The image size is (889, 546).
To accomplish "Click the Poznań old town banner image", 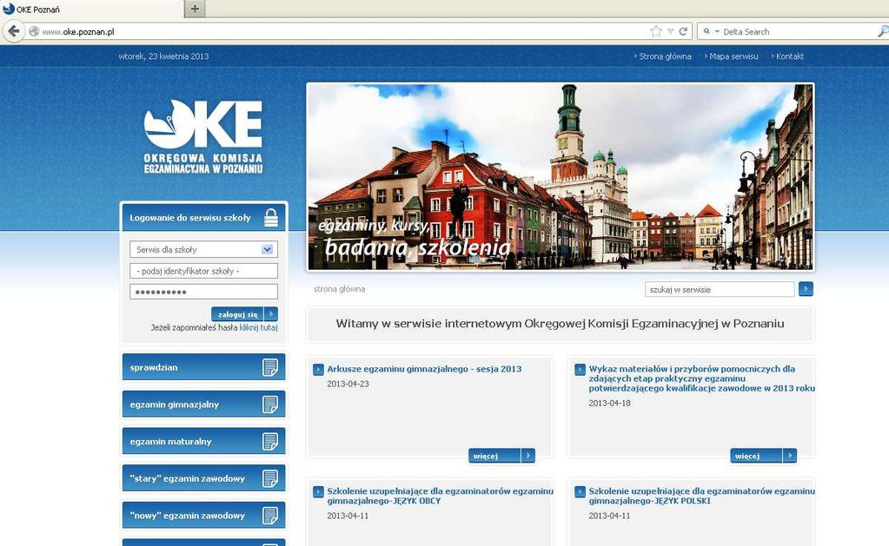I will click(561, 177).
